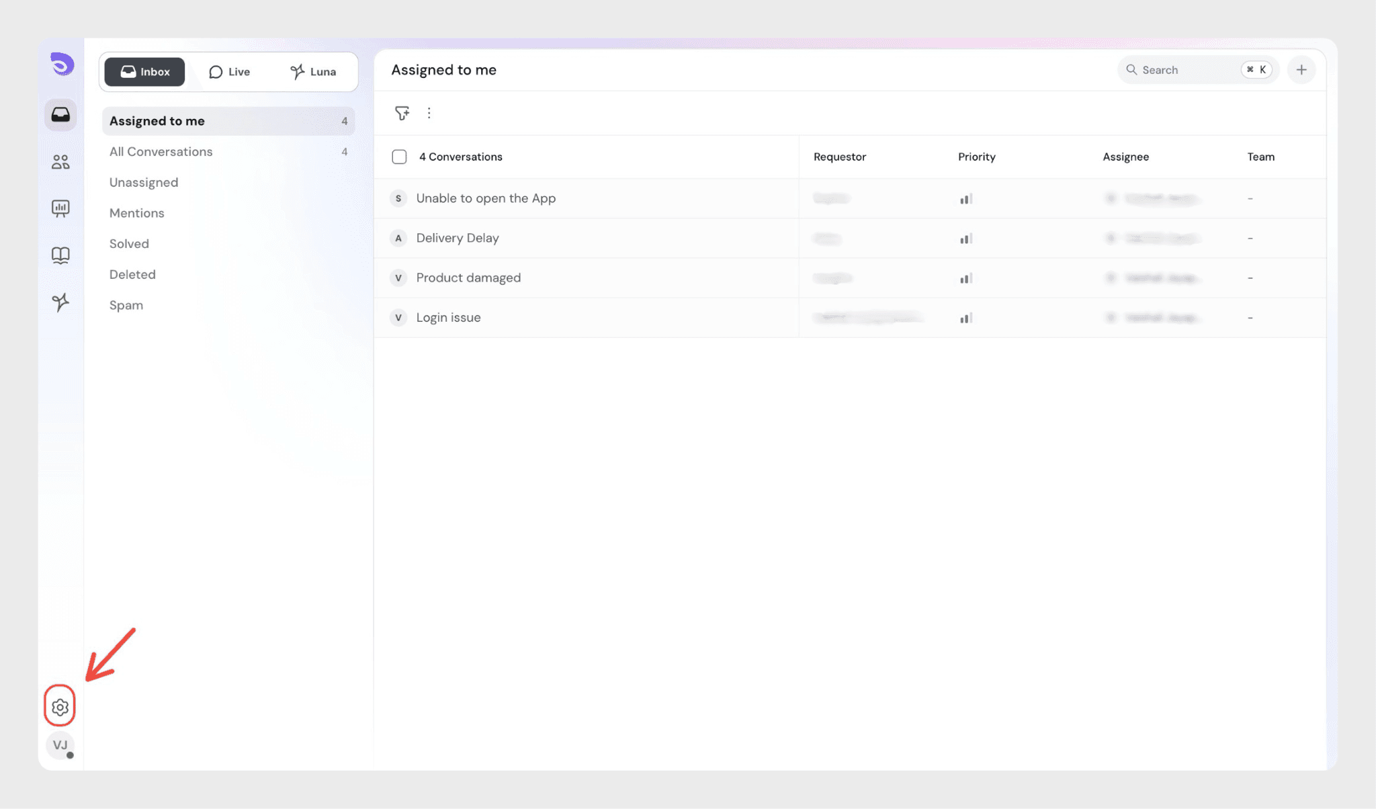Click the add filter funnel icon

click(x=402, y=113)
